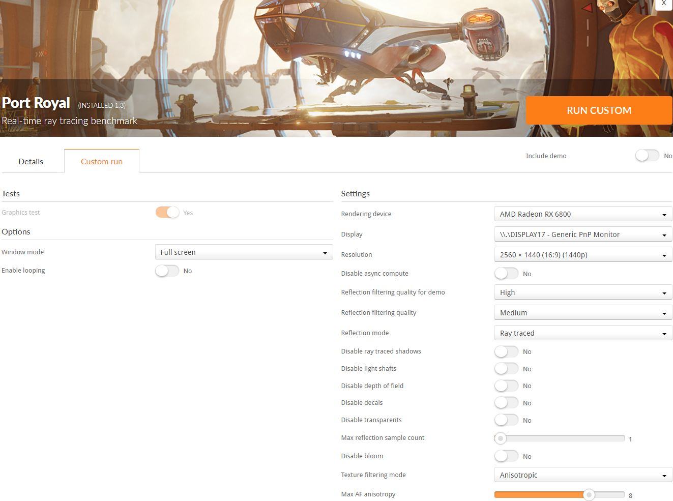Screen dimensions: 673x501
Task: Toggle Disable bloom switch
Action: click(x=506, y=456)
